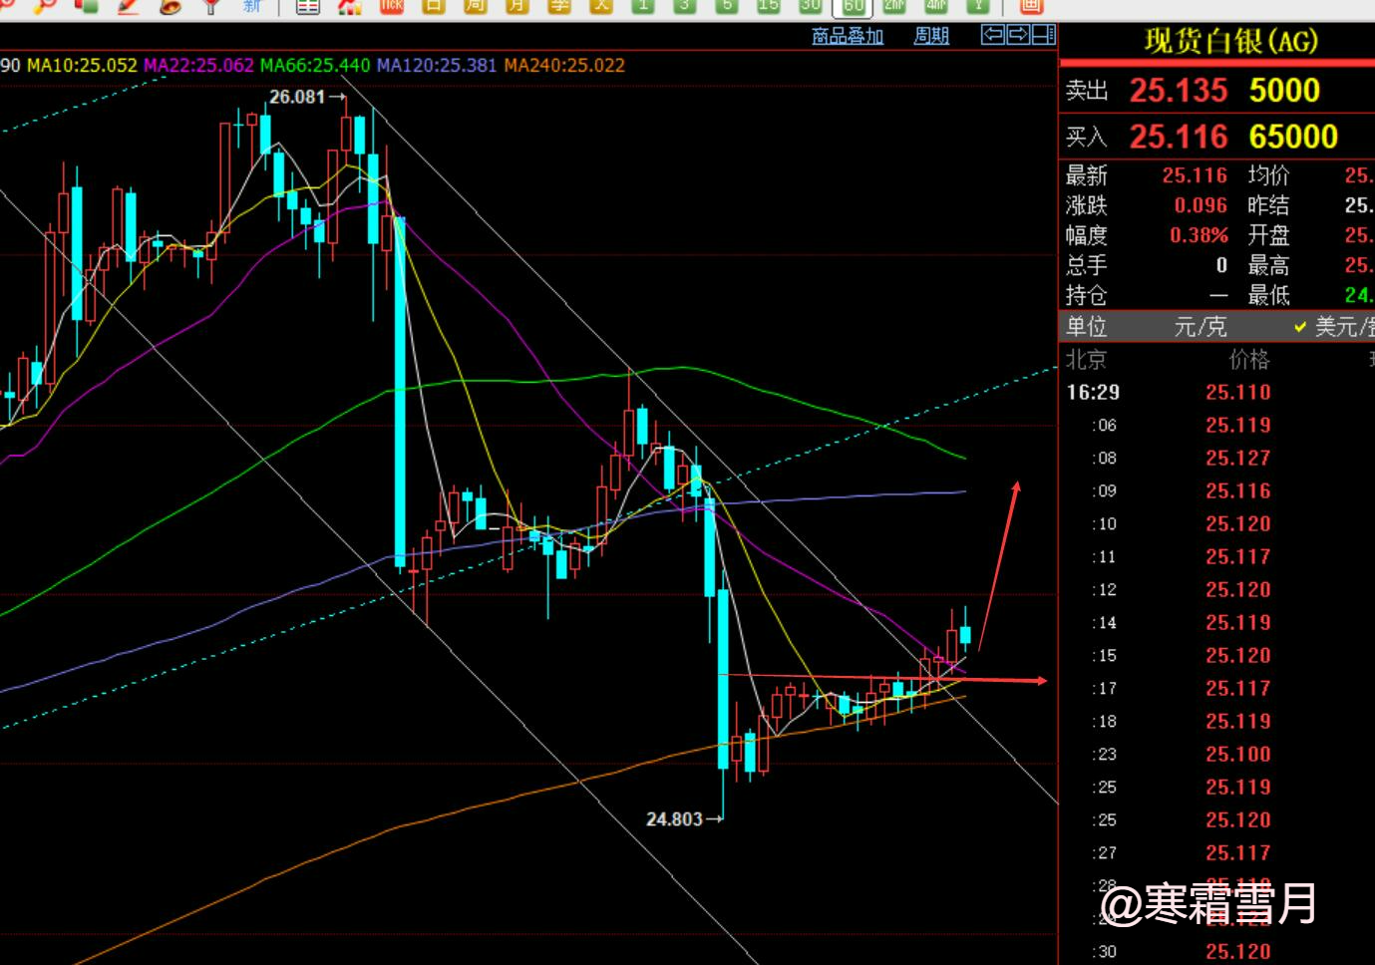Click the 北京 time column header

click(x=1086, y=360)
